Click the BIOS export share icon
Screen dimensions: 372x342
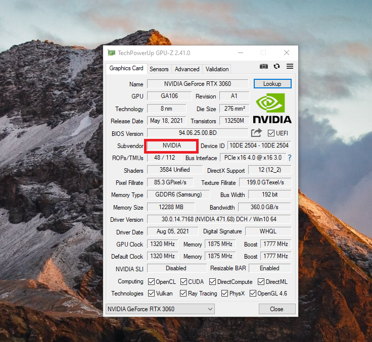pyautogui.click(x=256, y=133)
